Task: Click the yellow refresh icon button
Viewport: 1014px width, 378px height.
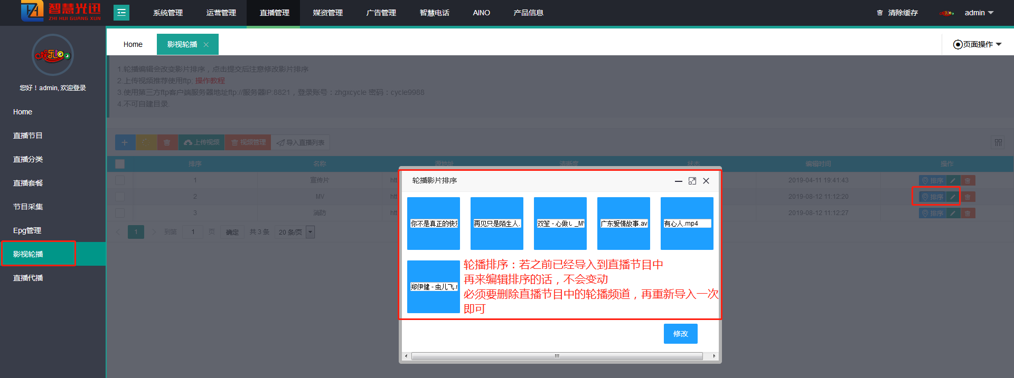Action: click(146, 142)
